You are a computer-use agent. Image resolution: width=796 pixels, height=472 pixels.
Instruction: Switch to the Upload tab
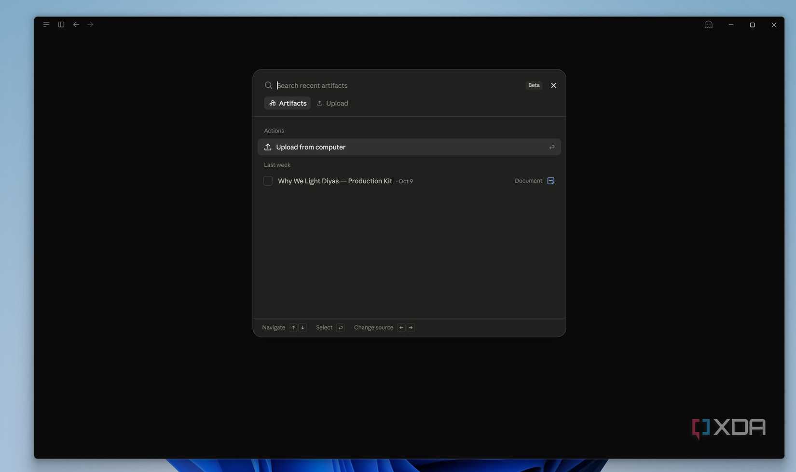[x=332, y=103]
